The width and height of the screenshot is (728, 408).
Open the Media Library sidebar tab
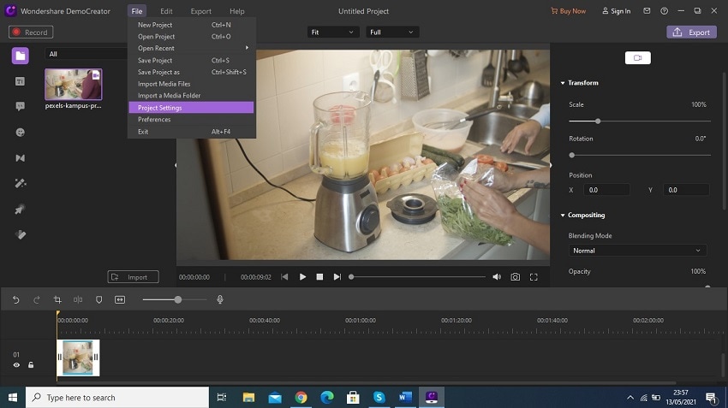[20, 56]
